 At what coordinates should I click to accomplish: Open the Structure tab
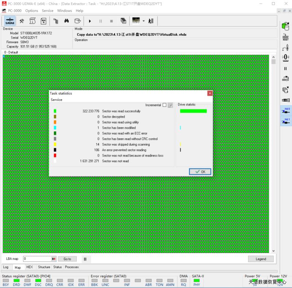pos(44,267)
